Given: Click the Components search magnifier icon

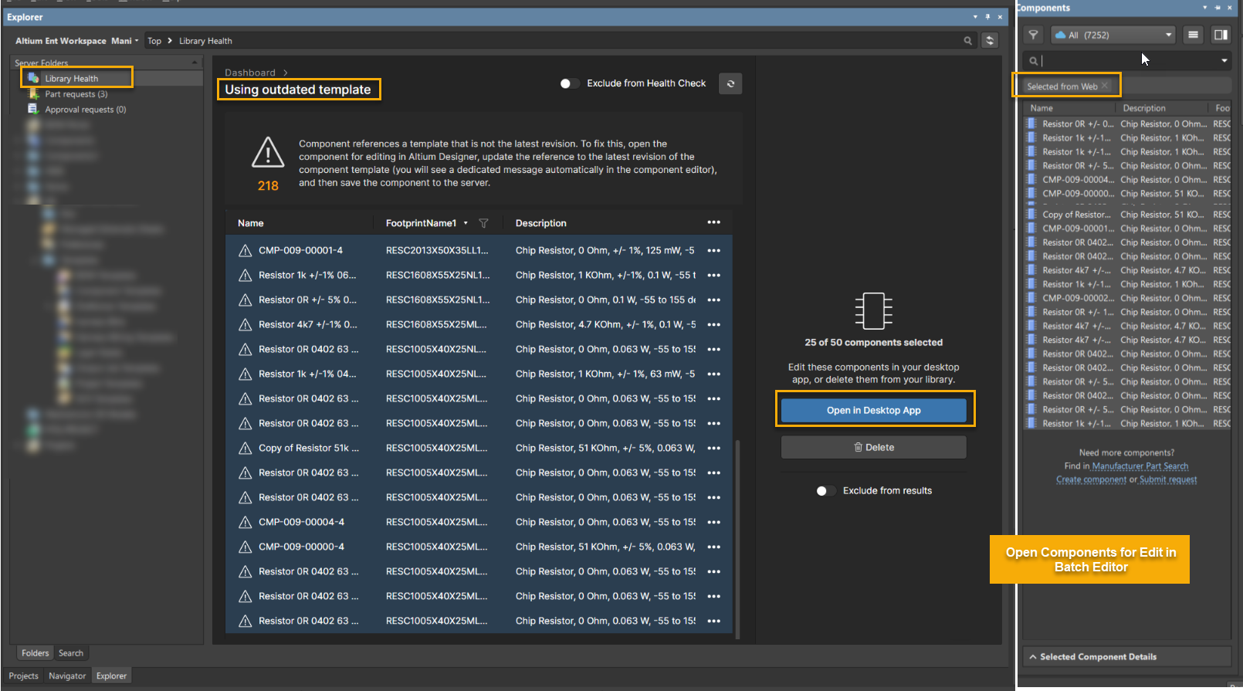Looking at the screenshot, I should pos(1033,60).
